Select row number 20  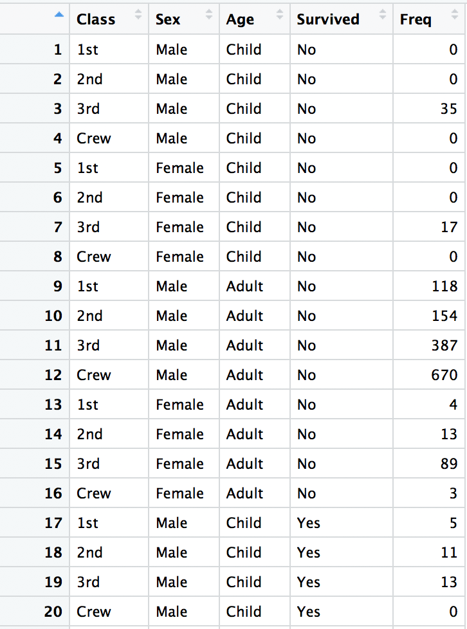pyautogui.click(x=53, y=612)
